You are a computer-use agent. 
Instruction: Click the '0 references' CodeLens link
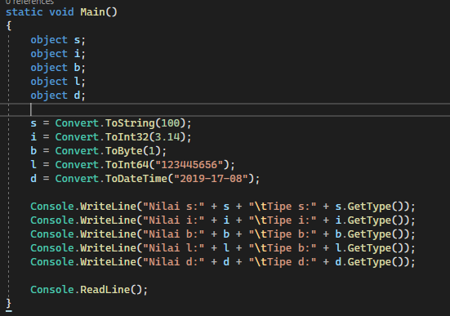[x=29, y=2]
